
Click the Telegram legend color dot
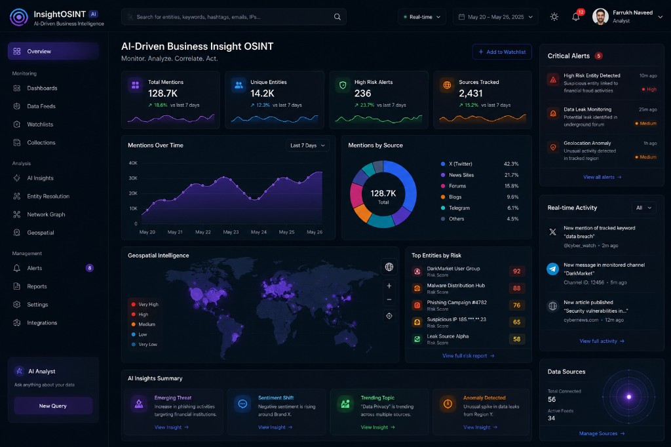(443, 208)
